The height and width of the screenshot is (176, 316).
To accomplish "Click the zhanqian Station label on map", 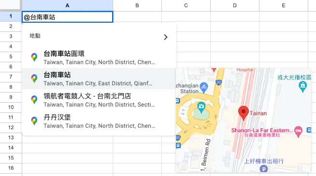I will [x=187, y=89].
